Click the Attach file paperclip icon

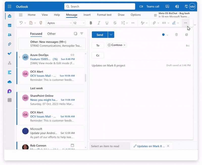point(154,23)
